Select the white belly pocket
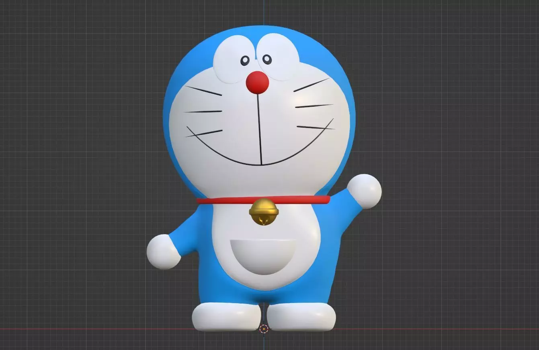The width and height of the screenshot is (539, 350). pos(263,257)
